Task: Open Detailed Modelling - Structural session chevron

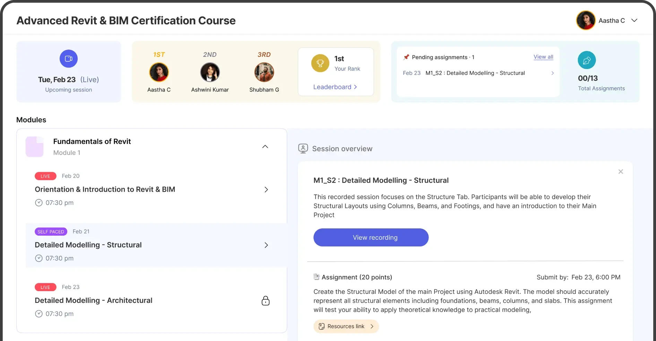Action: click(x=266, y=245)
